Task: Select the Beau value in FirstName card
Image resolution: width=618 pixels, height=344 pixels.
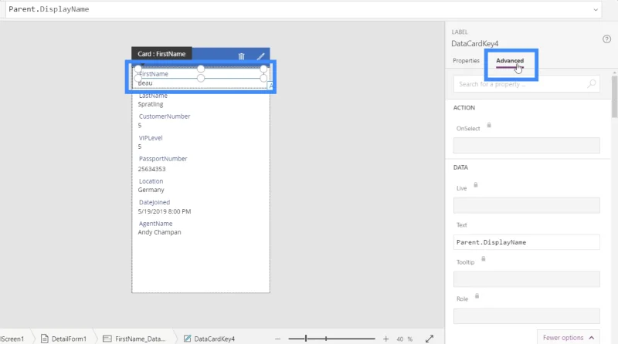Action: pyautogui.click(x=145, y=83)
